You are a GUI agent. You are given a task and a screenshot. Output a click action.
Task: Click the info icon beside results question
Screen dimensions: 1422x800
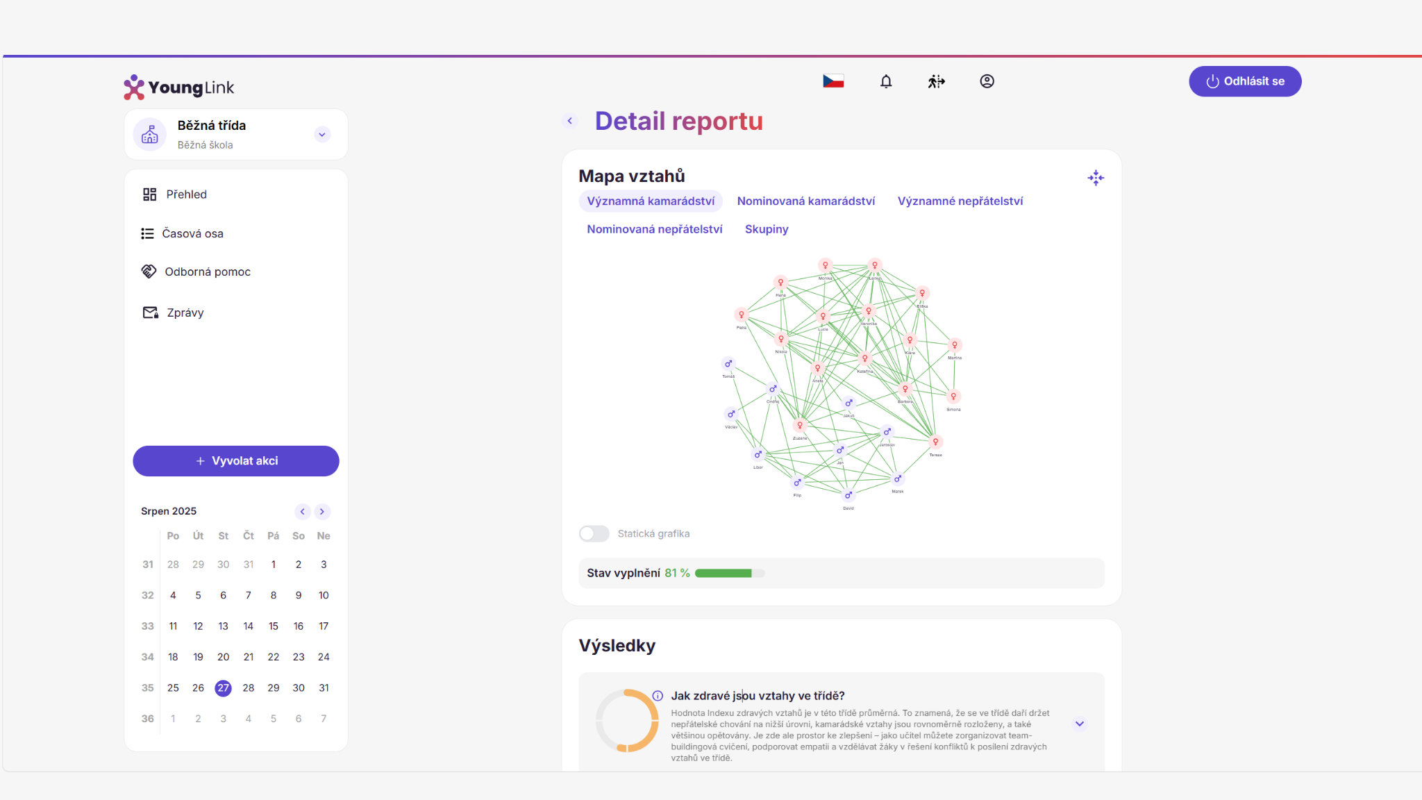[658, 696]
